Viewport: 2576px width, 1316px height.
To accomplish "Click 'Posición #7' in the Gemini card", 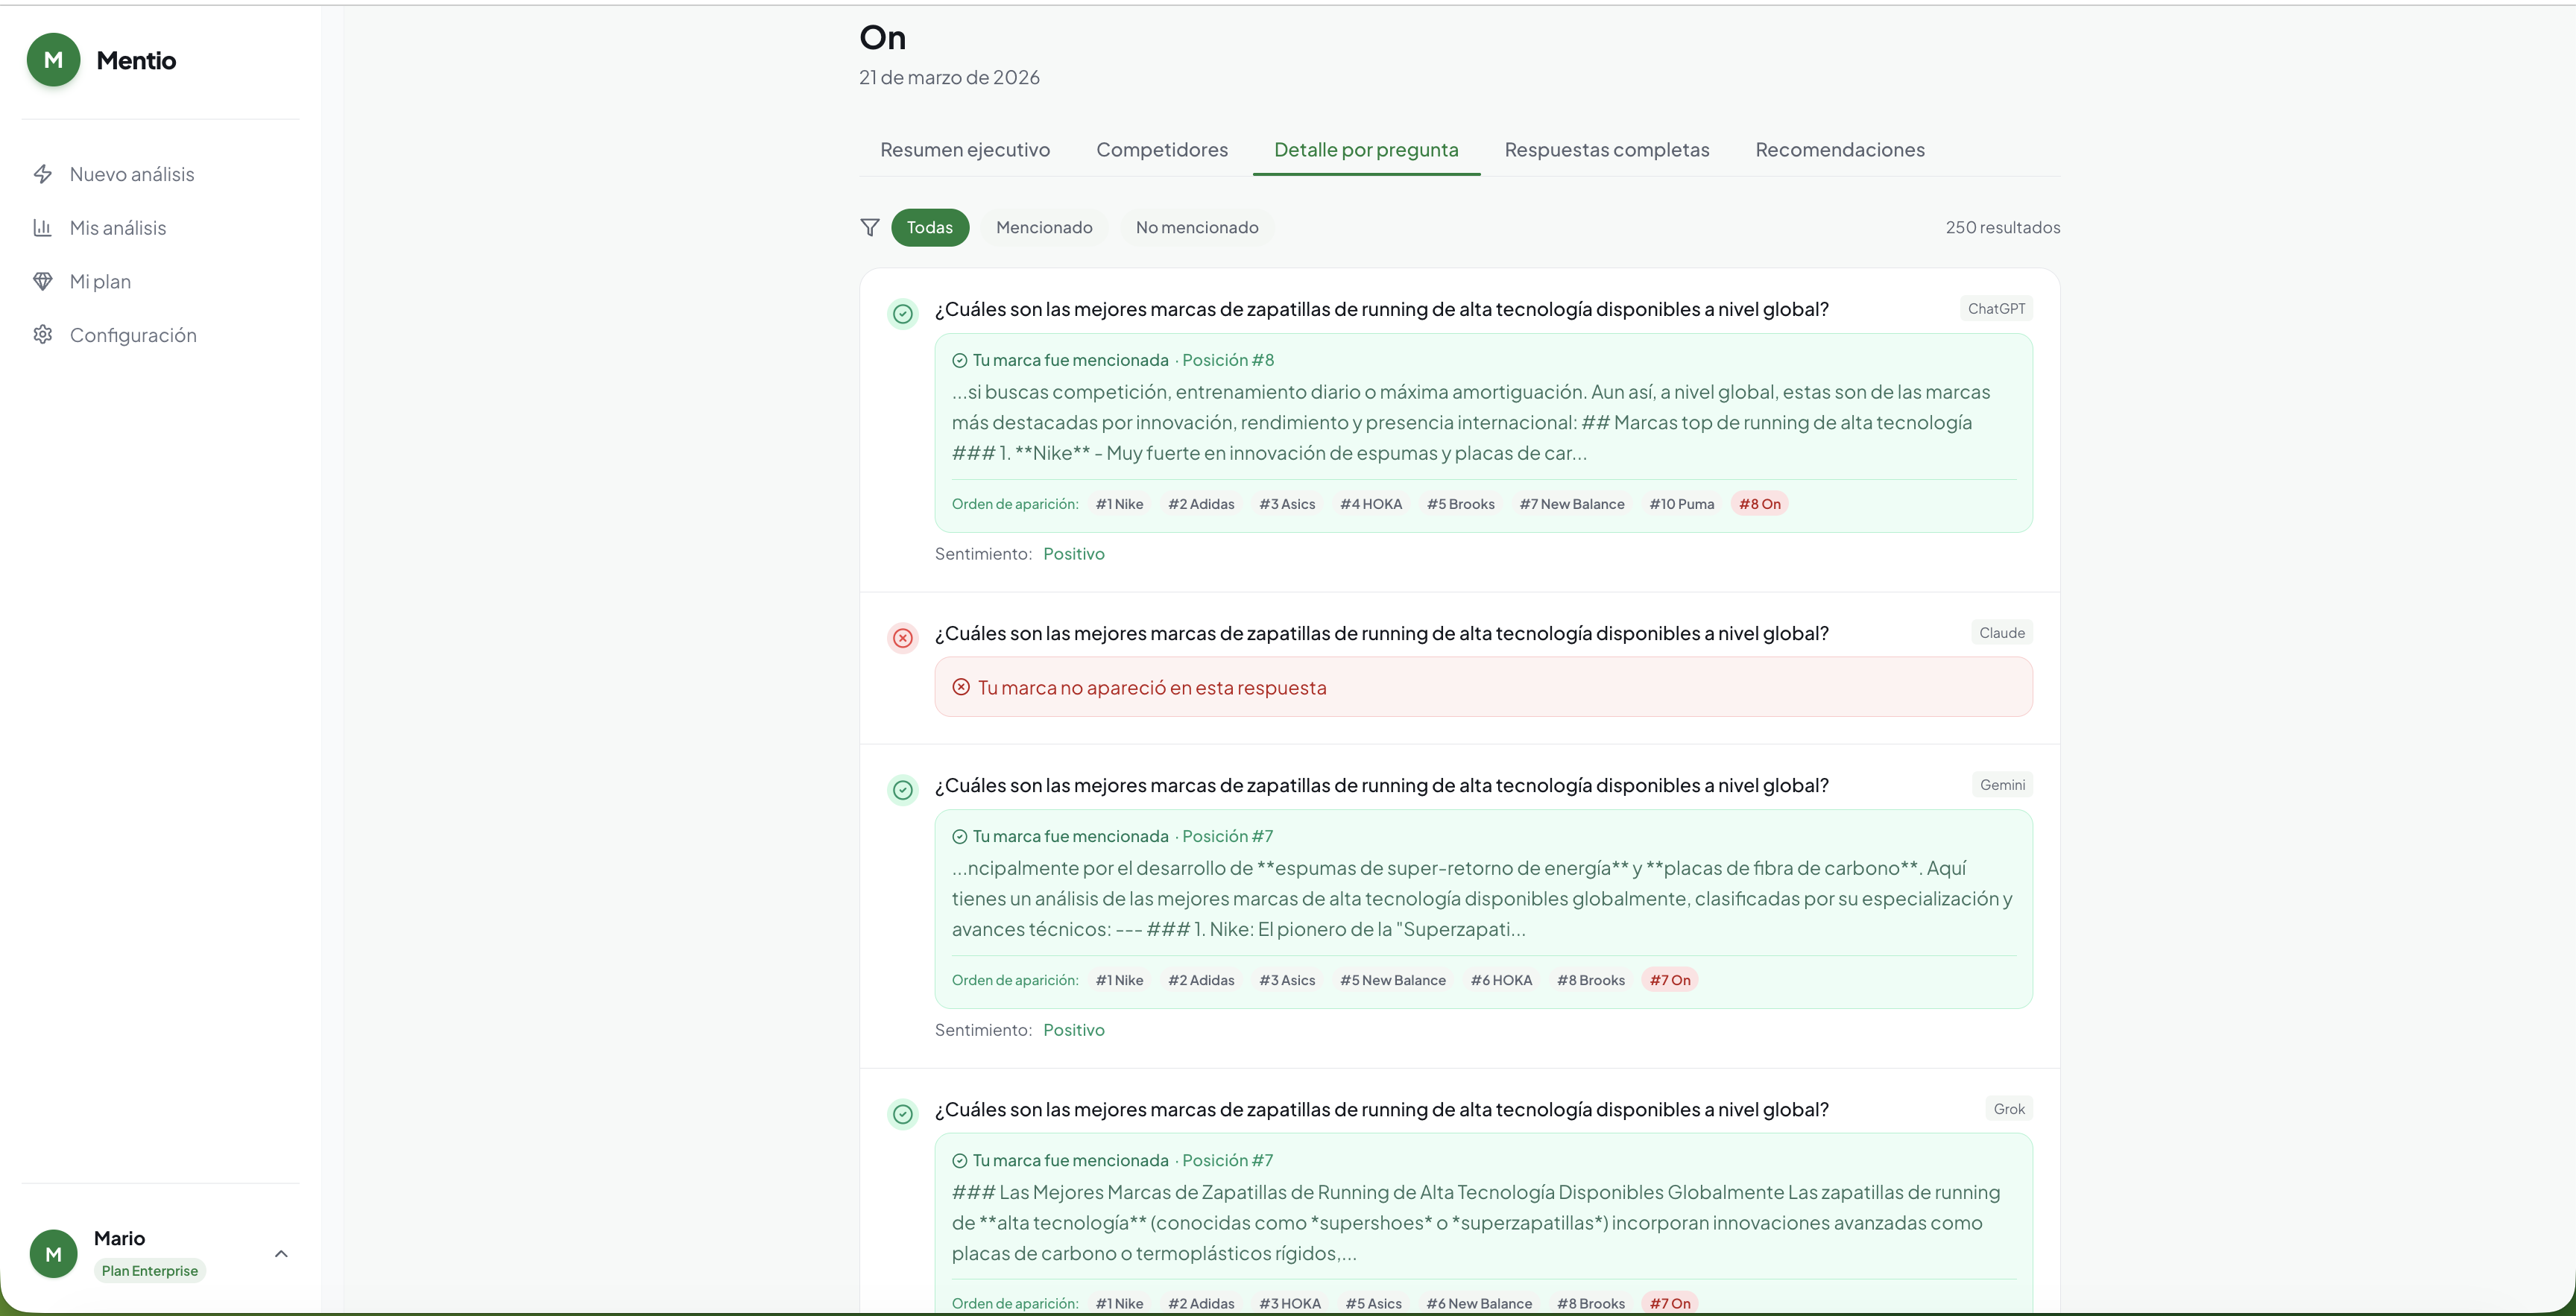I will 1228,836.
